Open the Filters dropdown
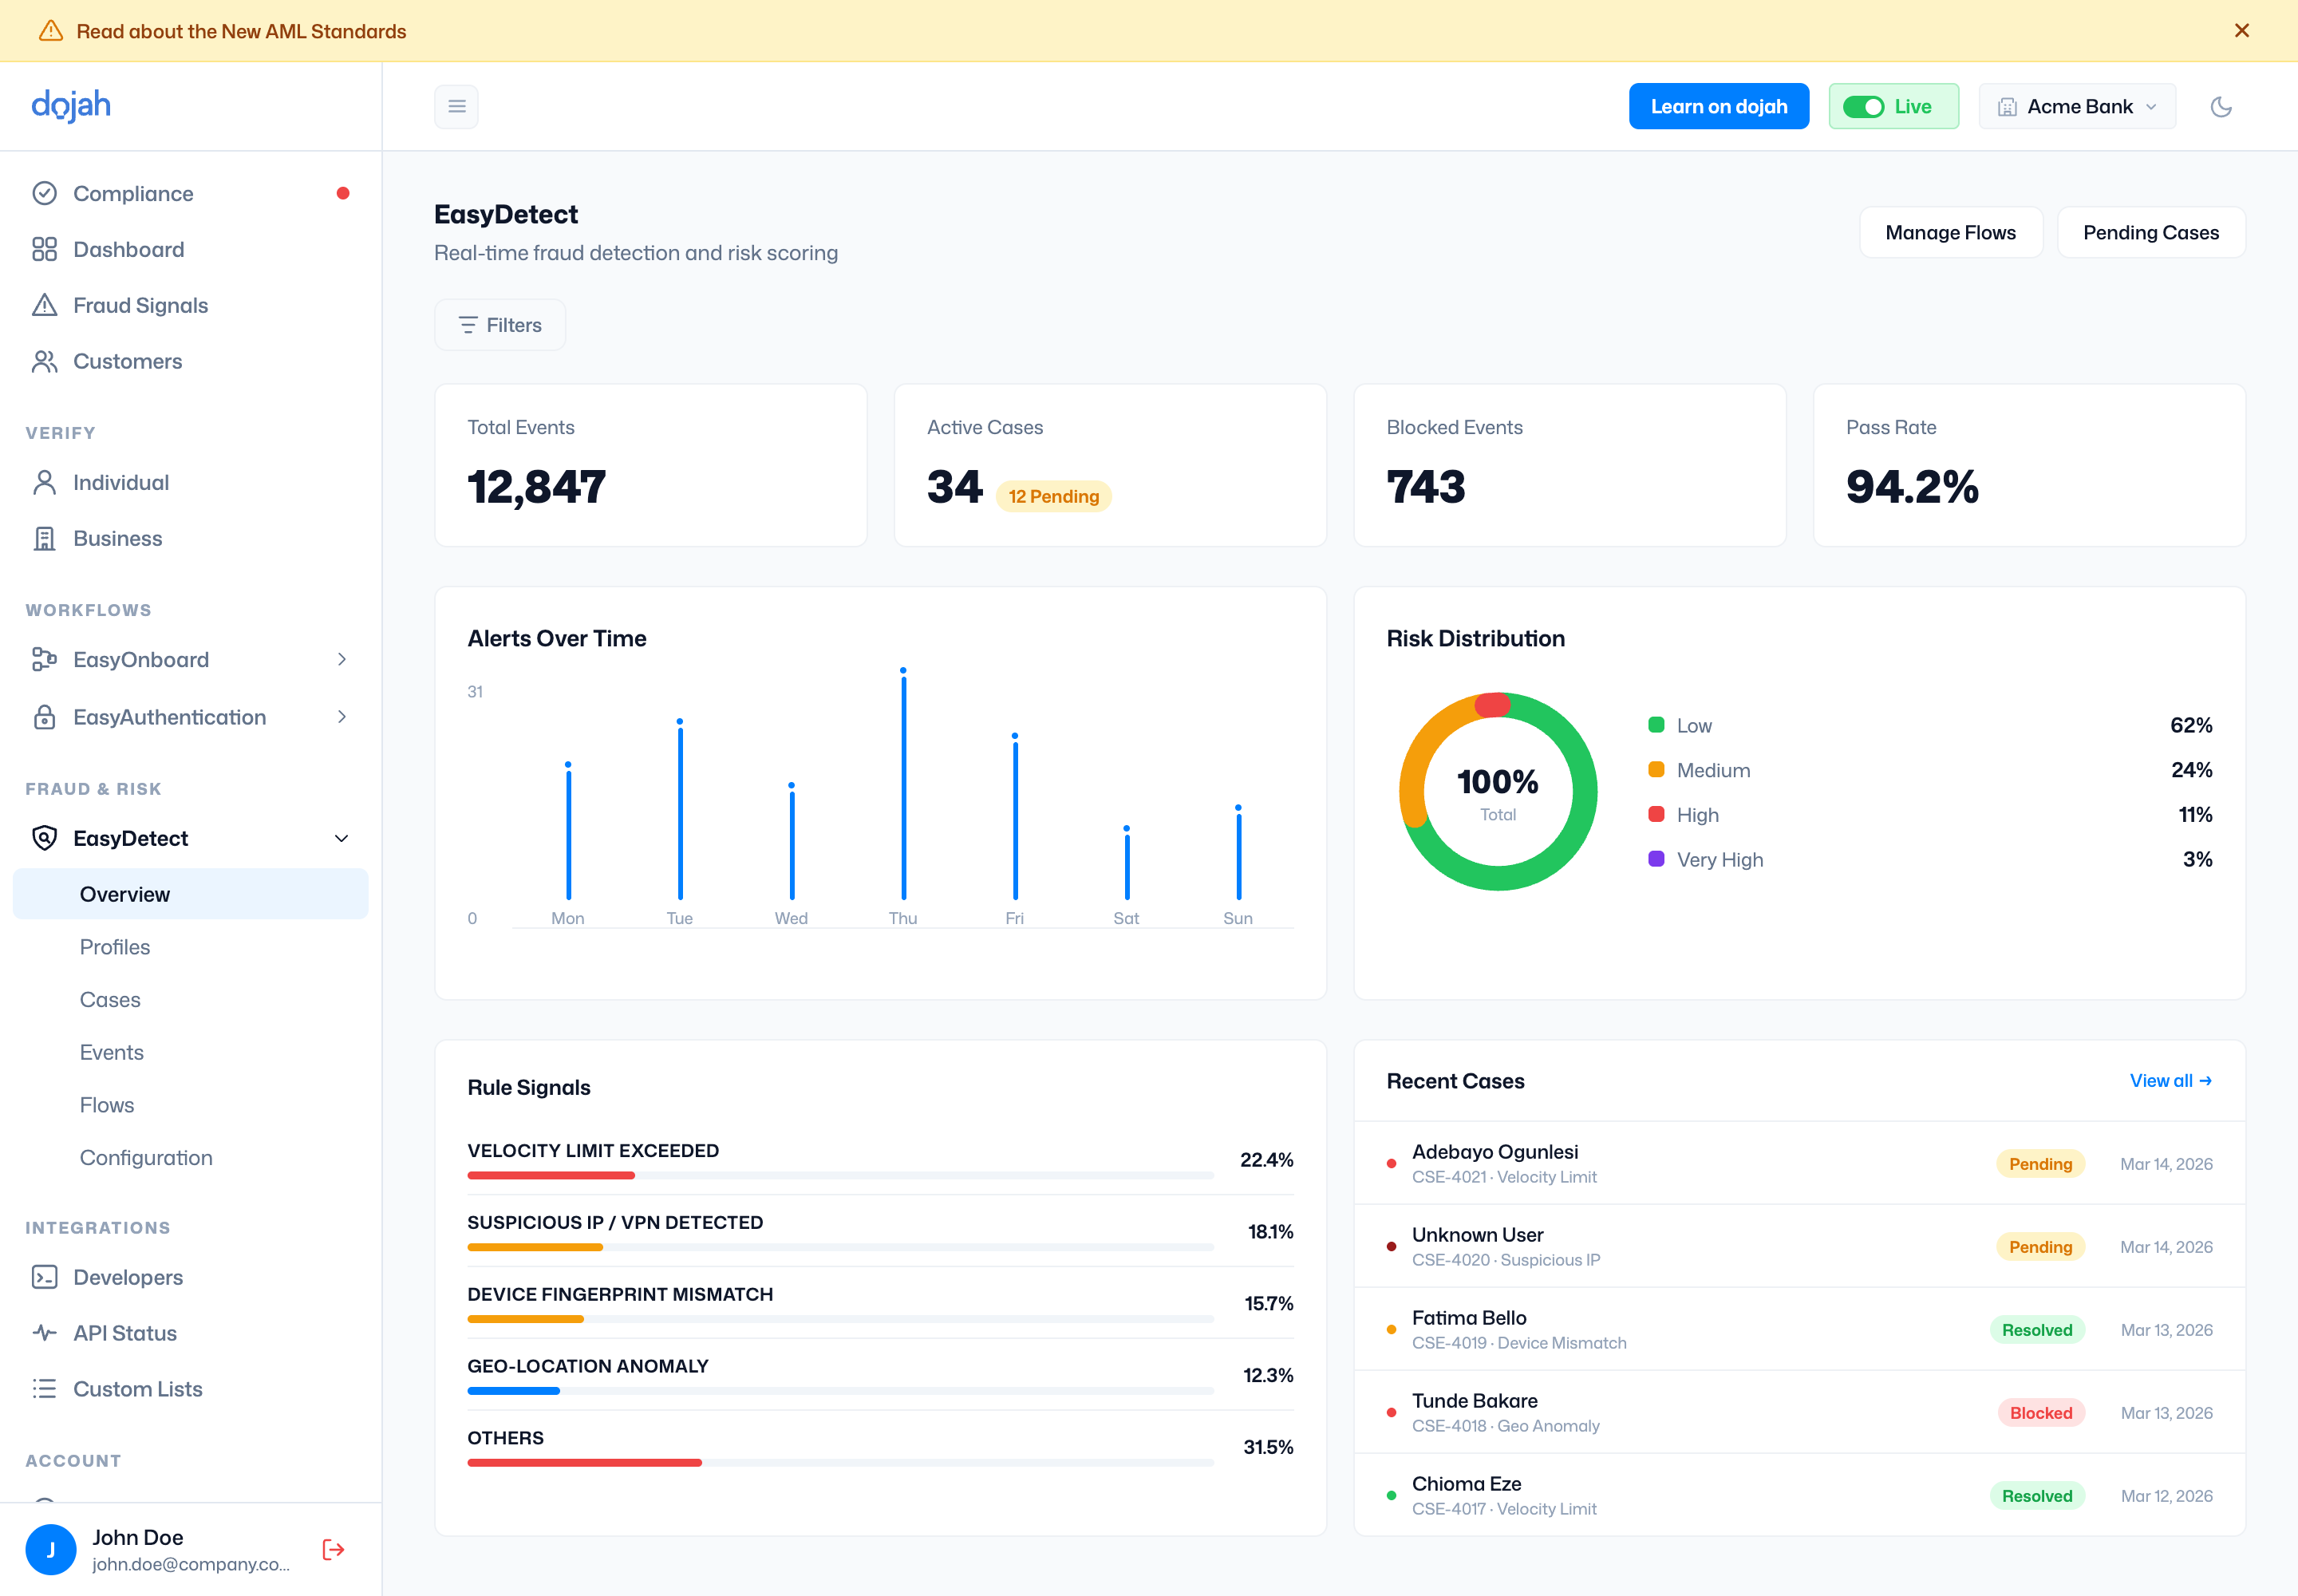 coord(500,325)
